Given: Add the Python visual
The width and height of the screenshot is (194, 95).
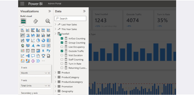Looking at the screenshot, I should [48, 51].
